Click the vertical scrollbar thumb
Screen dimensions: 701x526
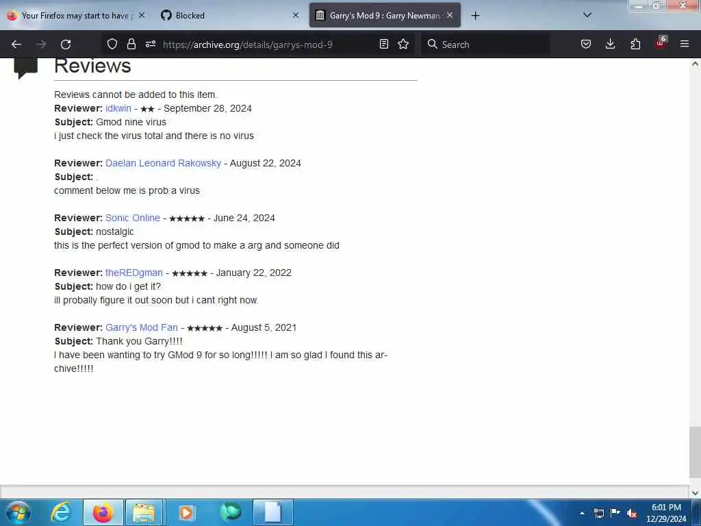click(x=694, y=452)
